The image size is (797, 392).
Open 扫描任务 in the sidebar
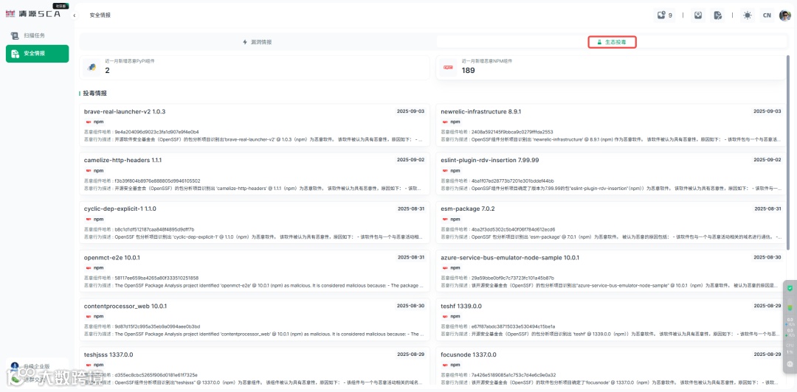coord(37,35)
